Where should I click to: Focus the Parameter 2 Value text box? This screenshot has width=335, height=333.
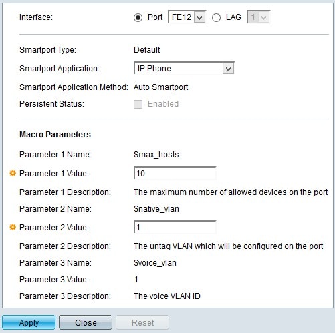tap(175, 227)
